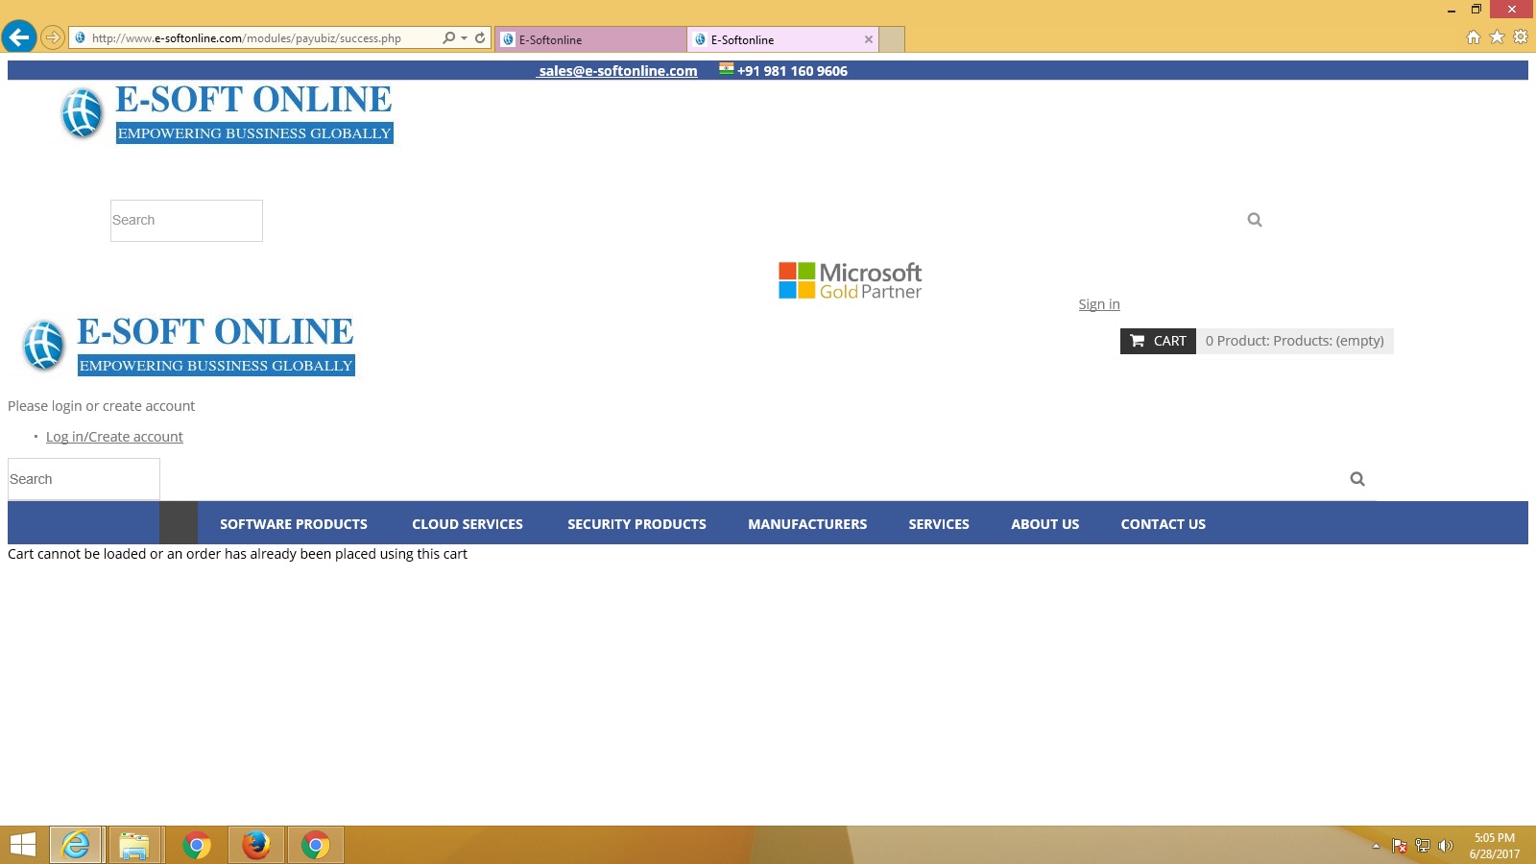Click the volume speaker tray icon
1536x864 pixels.
click(1446, 846)
